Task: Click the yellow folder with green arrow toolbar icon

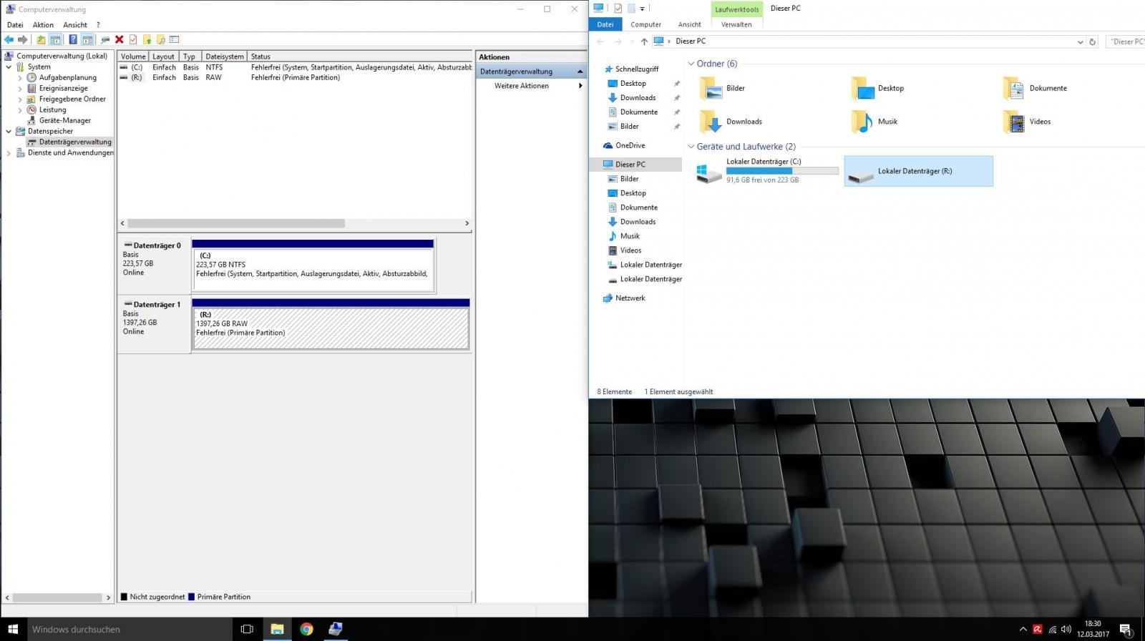Action: (x=147, y=39)
